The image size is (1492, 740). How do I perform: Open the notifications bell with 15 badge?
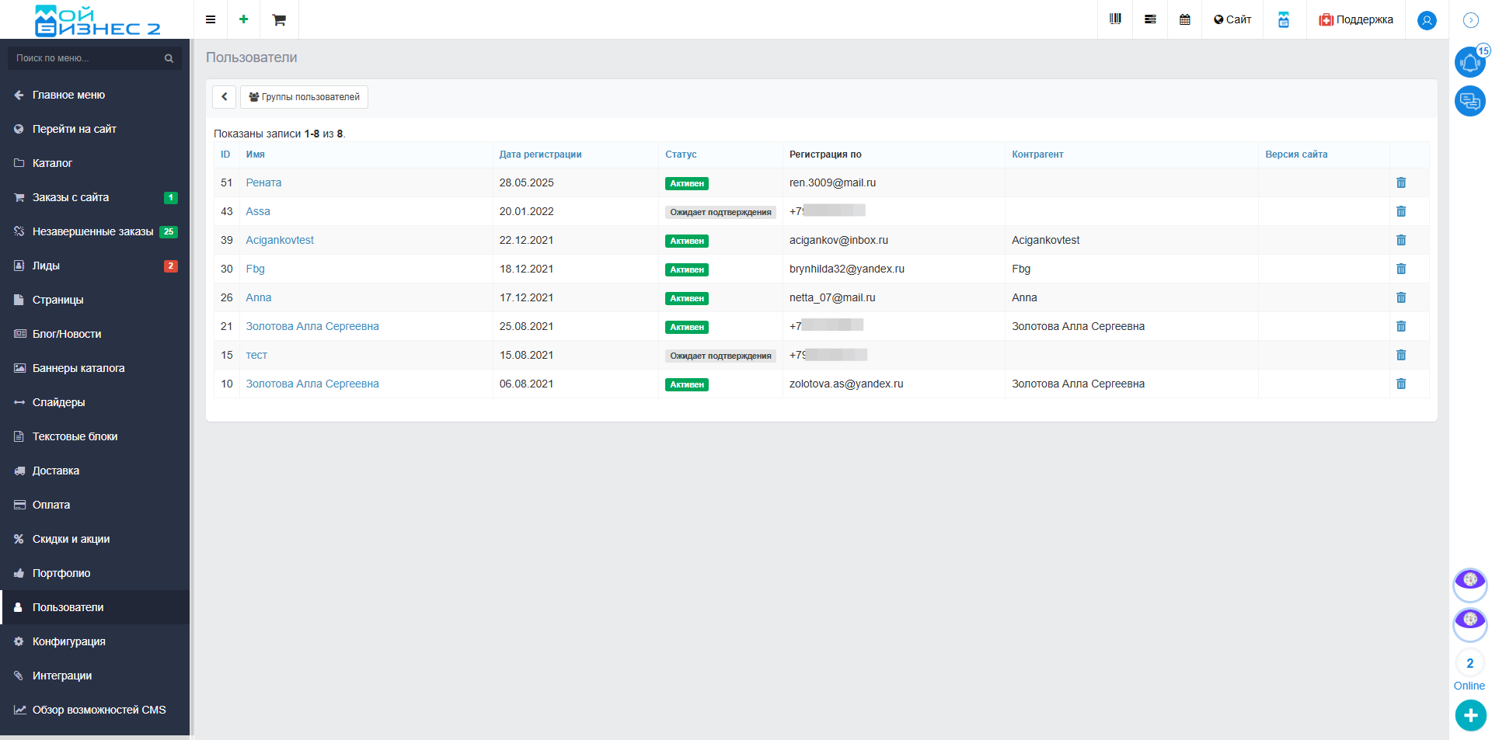point(1470,61)
